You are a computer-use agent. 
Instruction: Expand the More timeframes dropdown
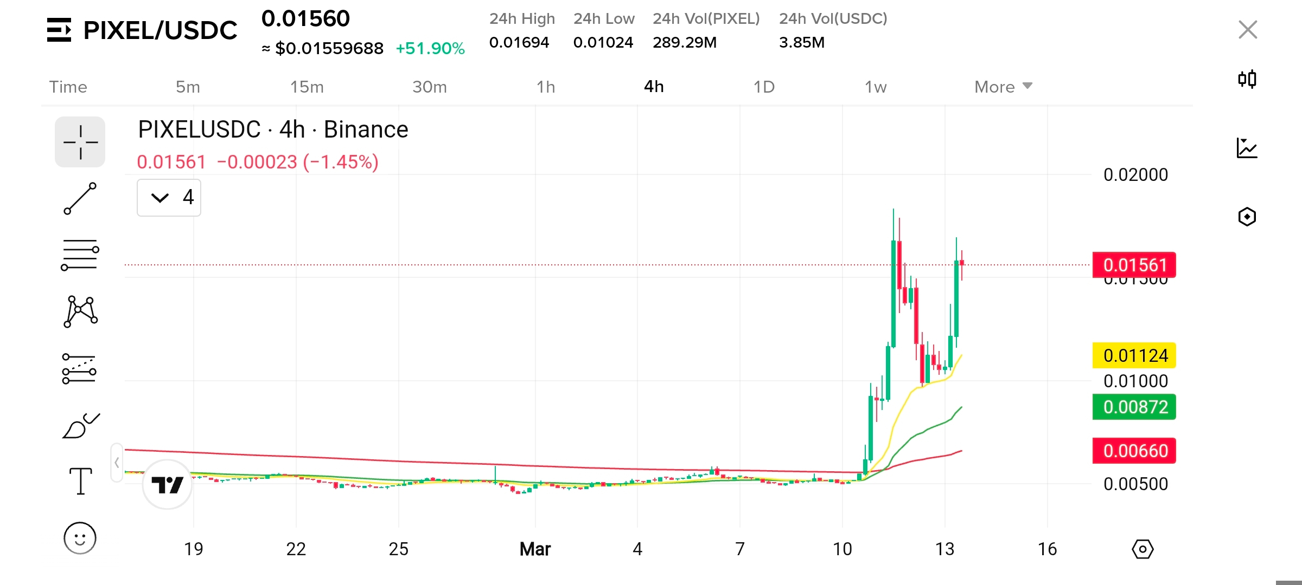pyautogui.click(x=1003, y=87)
